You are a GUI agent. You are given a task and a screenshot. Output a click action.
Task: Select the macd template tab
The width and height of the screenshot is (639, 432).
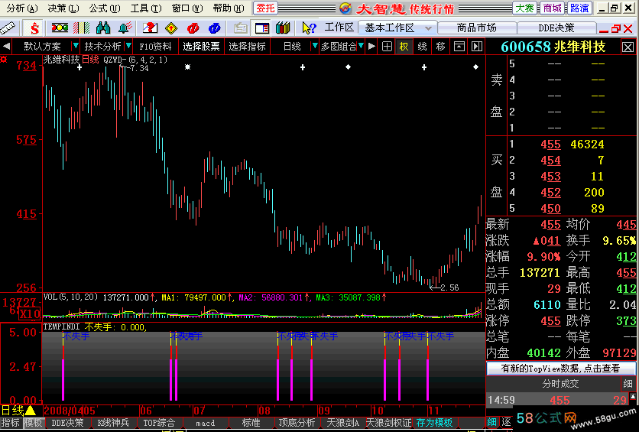pos(206,423)
